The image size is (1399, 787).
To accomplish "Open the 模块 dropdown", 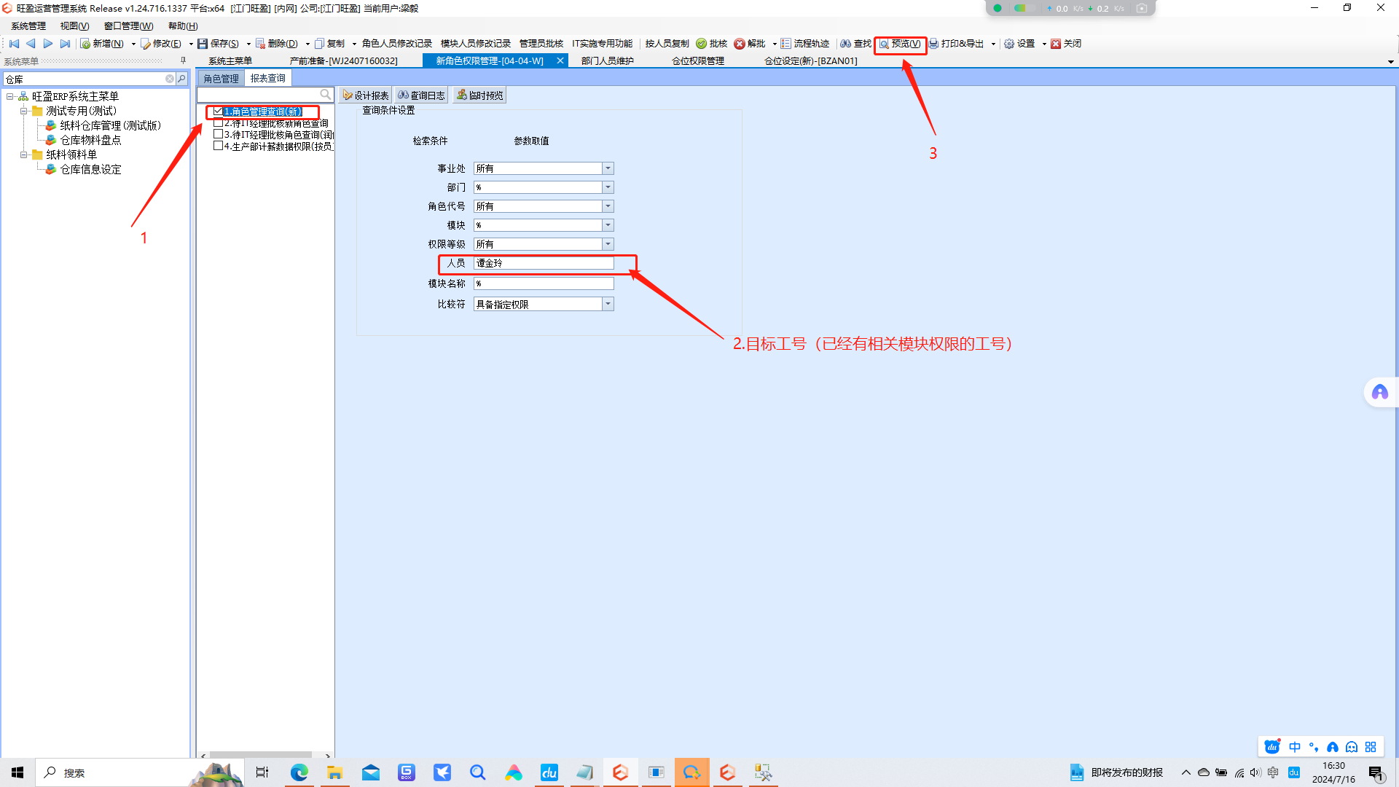I will [x=608, y=225].
